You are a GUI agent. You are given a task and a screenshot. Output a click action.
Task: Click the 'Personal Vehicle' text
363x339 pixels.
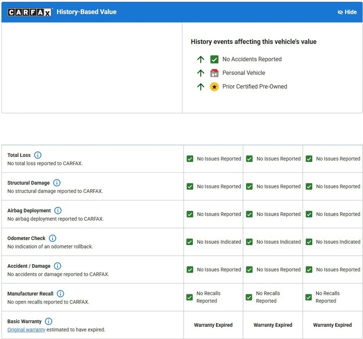[x=244, y=73]
